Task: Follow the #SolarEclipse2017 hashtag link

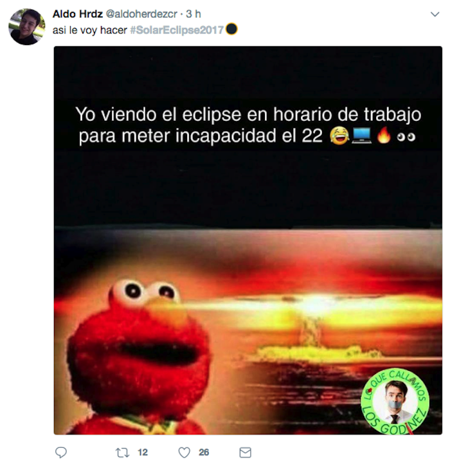Action: 177,30
